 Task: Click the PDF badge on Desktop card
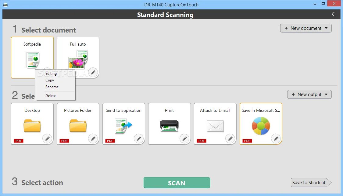click(x=19, y=141)
